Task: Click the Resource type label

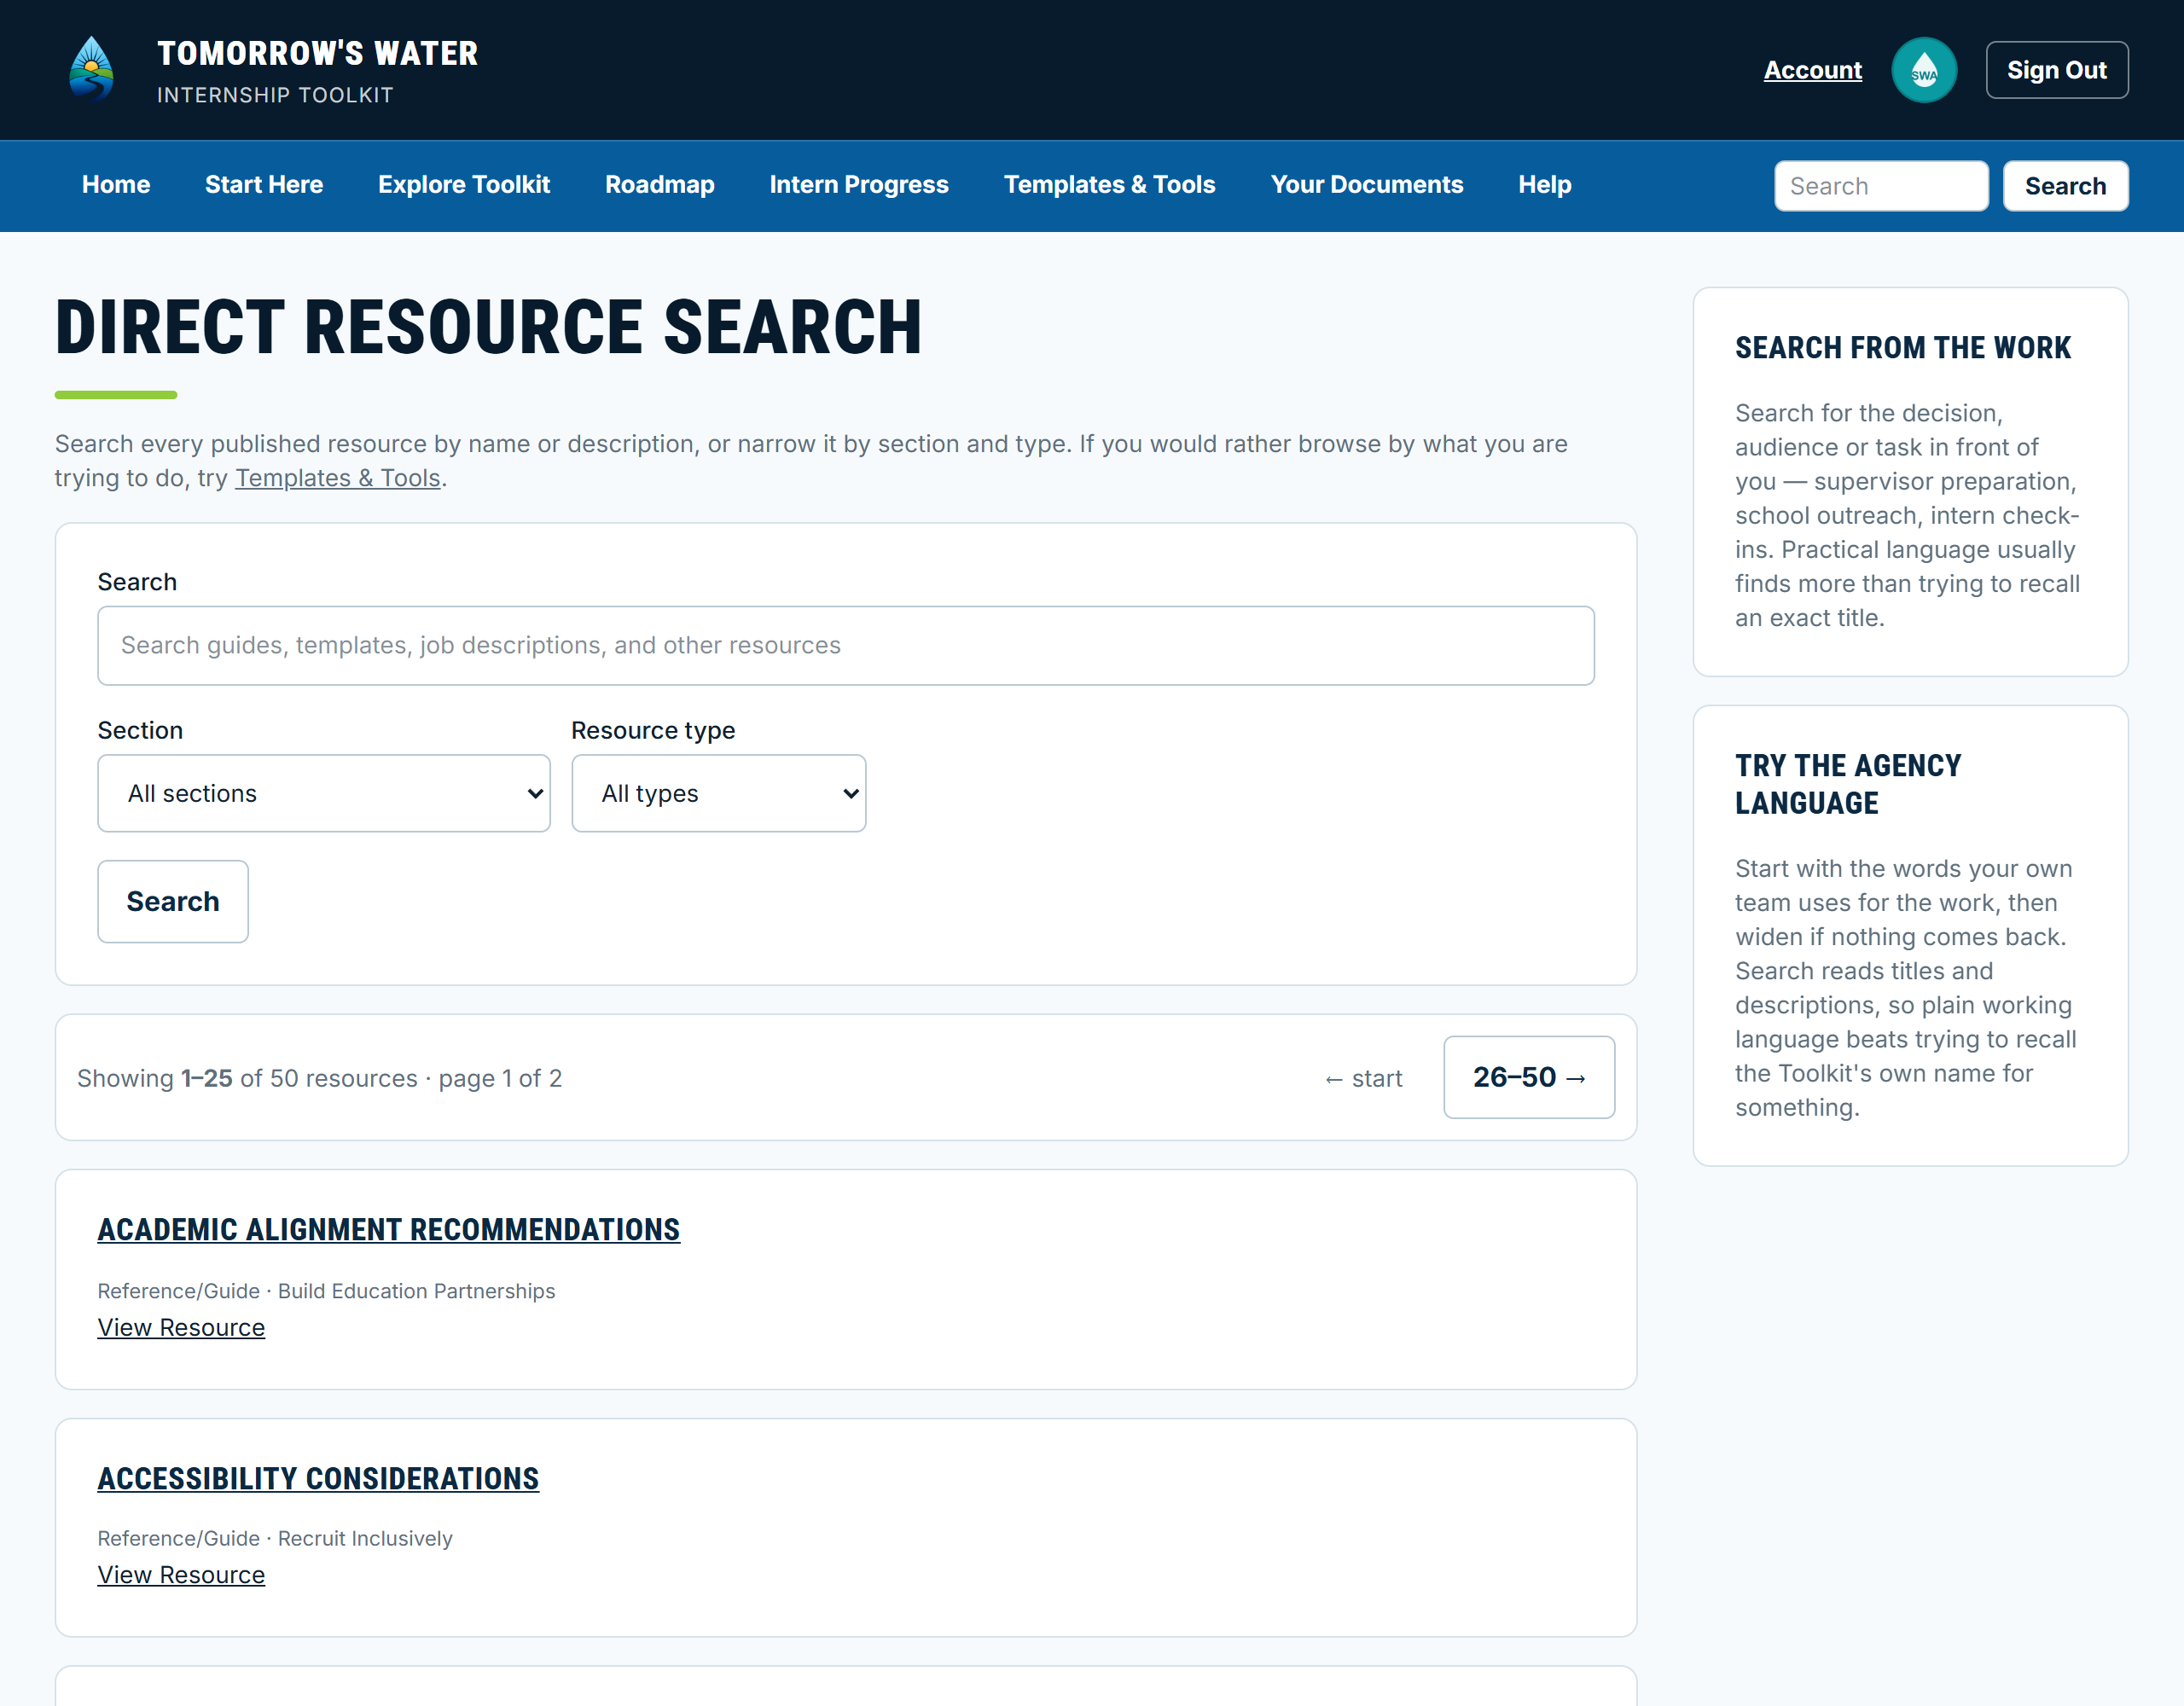Action: (653, 730)
